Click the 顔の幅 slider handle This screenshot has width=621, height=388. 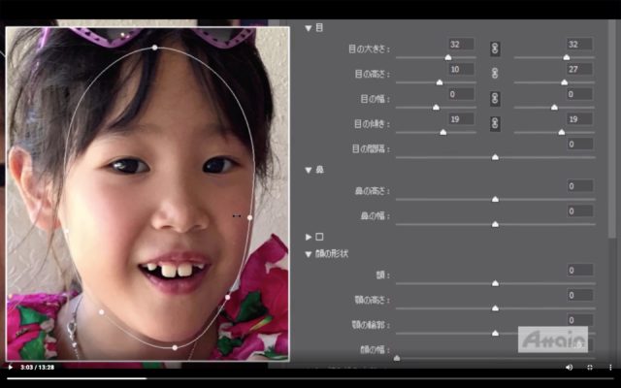397,358
